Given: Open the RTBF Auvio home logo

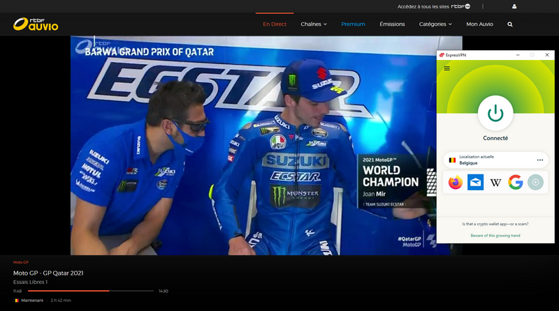Looking at the screenshot, I should pos(36,24).
